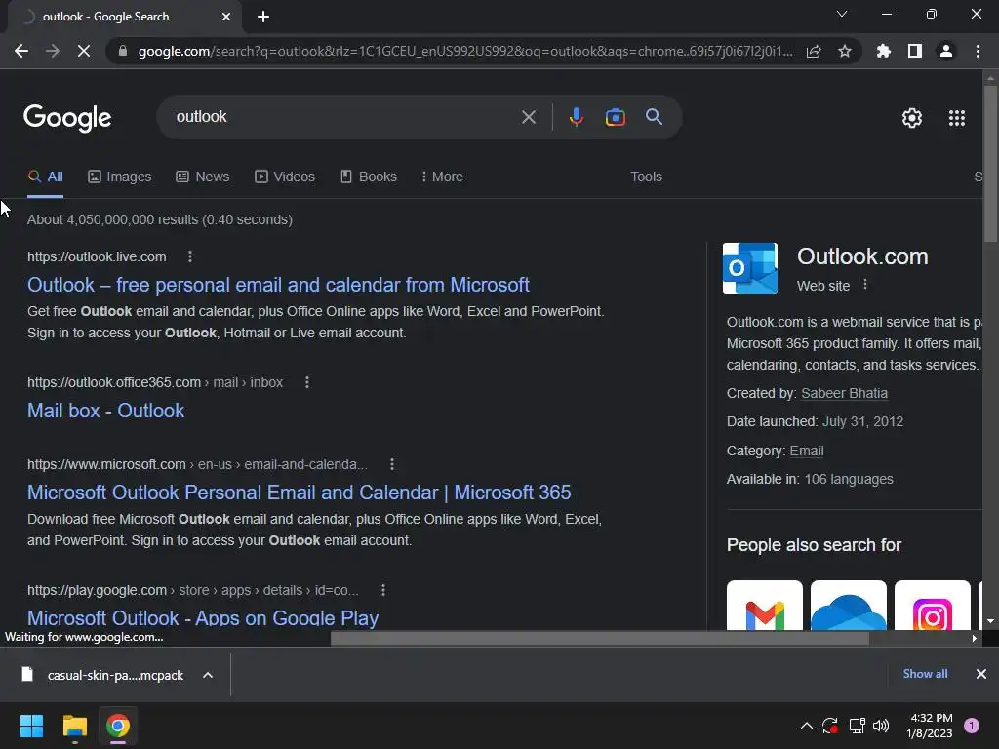Viewport: 999px width, 749px height.
Task: Click in the outlook search input field
Action: (344, 117)
